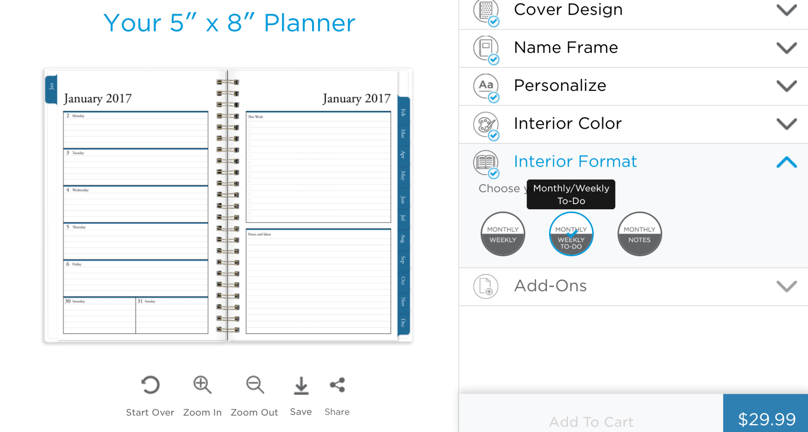Click the Zoom Out magnifier icon
Image resolution: width=808 pixels, height=432 pixels.
point(254,385)
